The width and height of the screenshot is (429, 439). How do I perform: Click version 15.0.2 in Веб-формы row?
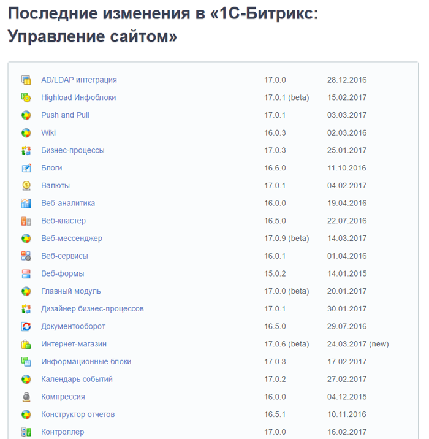point(275,274)
